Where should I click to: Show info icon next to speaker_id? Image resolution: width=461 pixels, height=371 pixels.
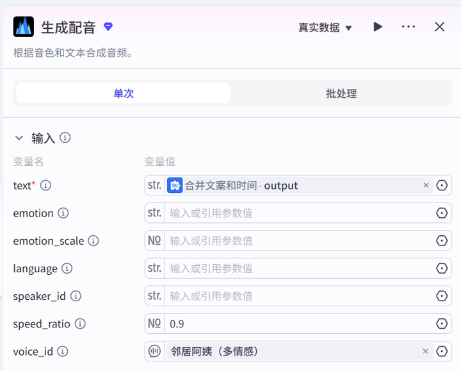(76, 296)
